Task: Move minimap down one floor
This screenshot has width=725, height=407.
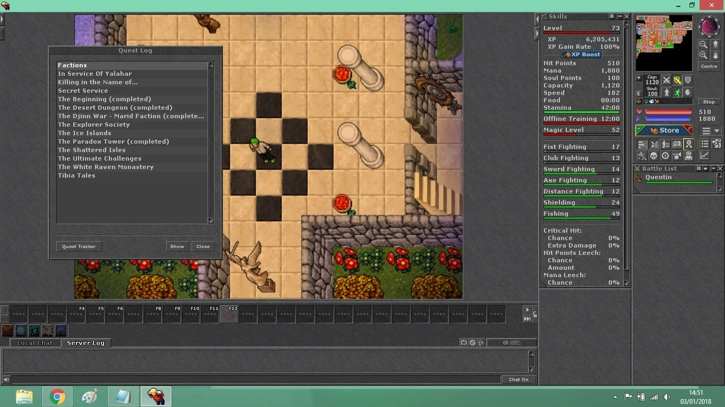Action: click(x=715, y=55)
